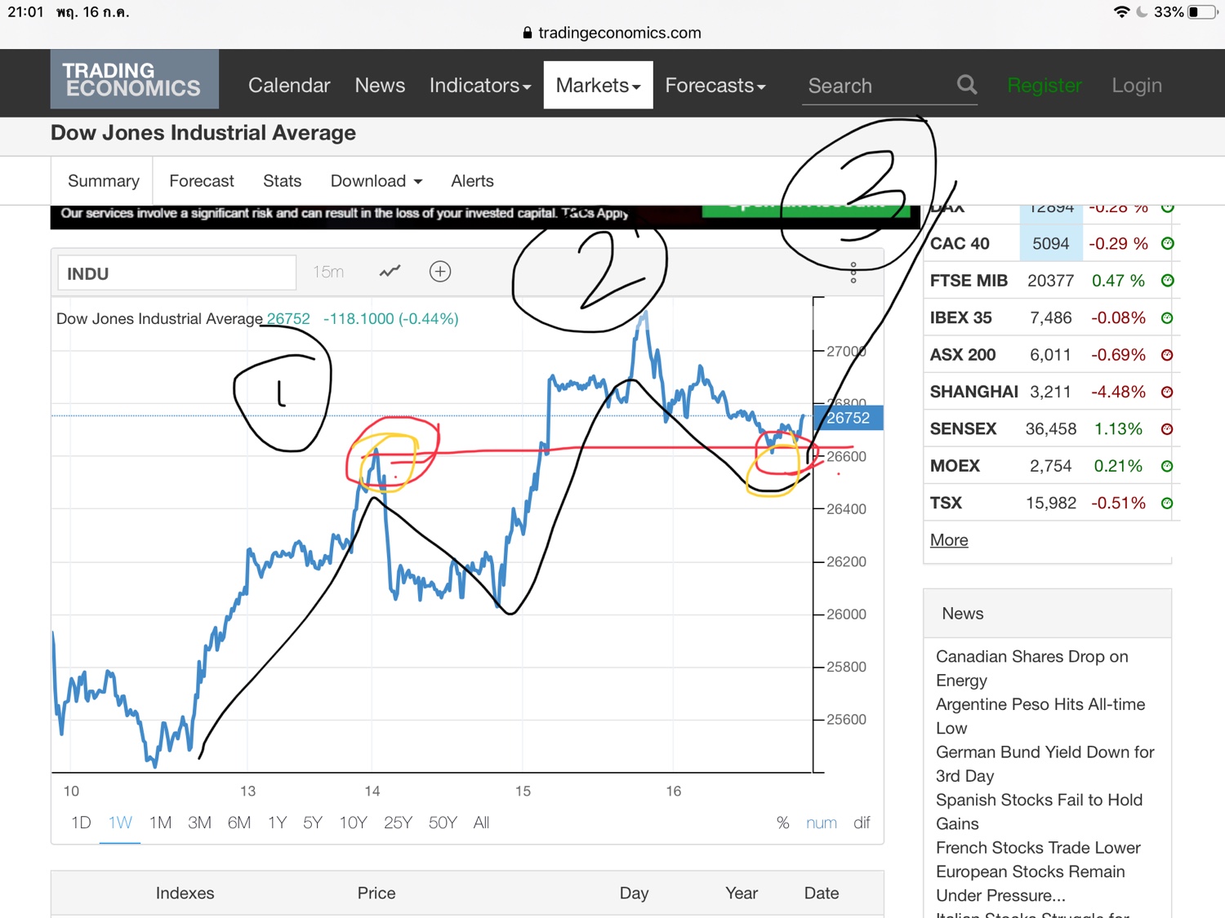Click the status icon in the TSX row
Screen dimensions: 1225x918
click(1168, 503)
